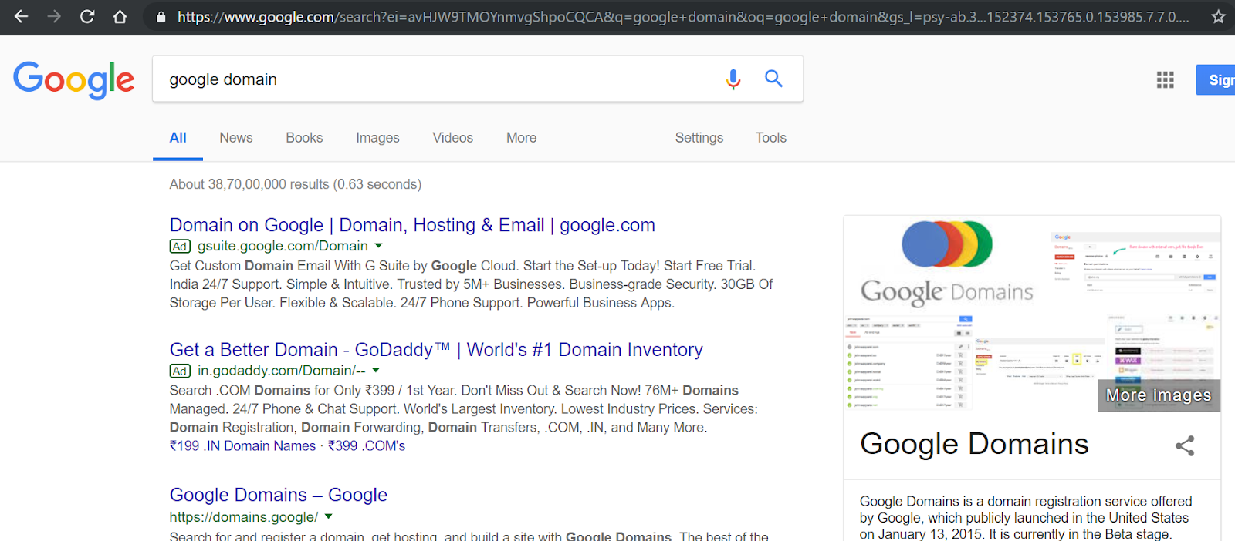Go back using the browser back arrow

[21, 16]
